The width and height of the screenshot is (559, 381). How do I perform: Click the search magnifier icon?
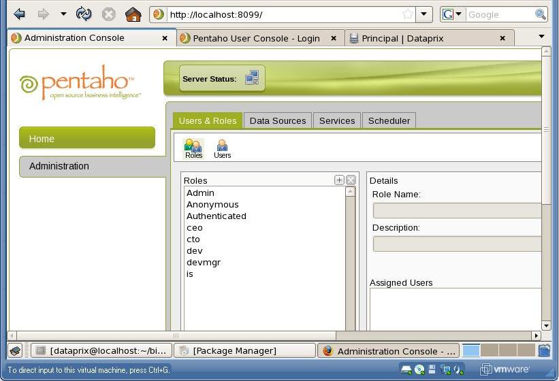point(541,14)
